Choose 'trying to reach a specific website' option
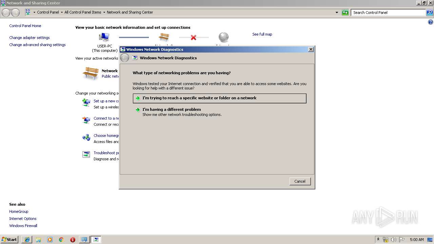Screen dimensions: 434x244 [x=220, y=98]
